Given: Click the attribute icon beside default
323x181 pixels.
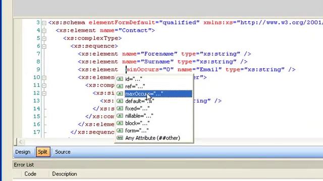Looking at the screenshot, I should click(120, 101).
